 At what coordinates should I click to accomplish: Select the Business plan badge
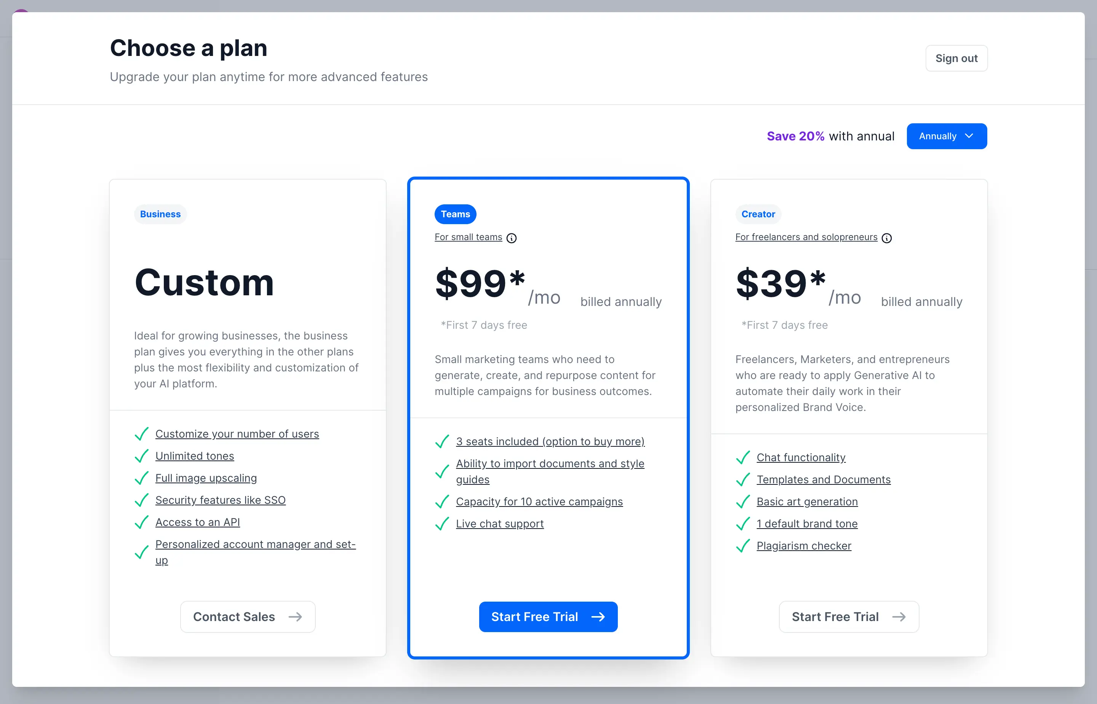160,214
